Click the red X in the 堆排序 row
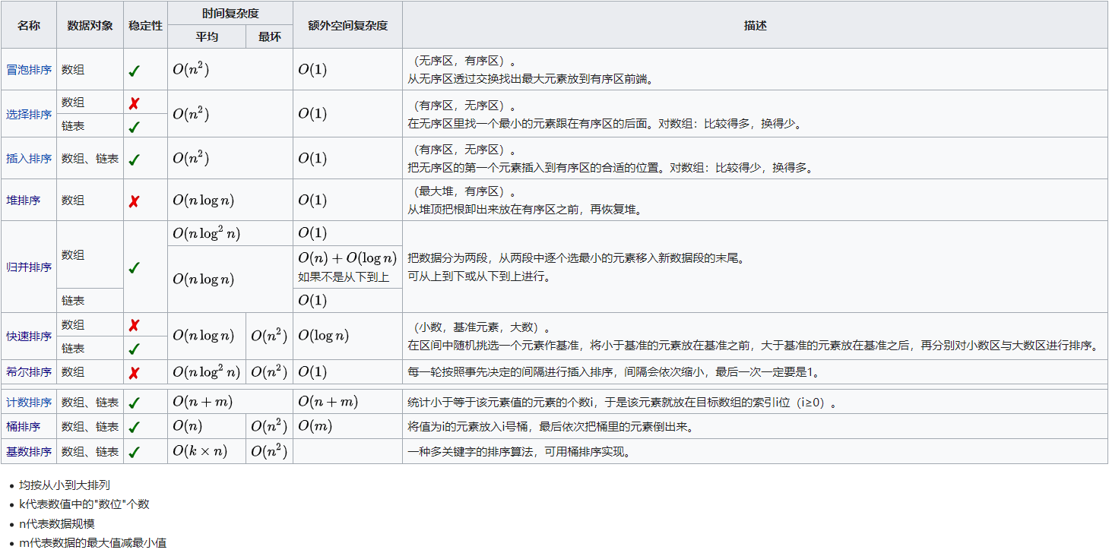The height and width of the screenshot is (556, 1109). click(x=134, y=201)
